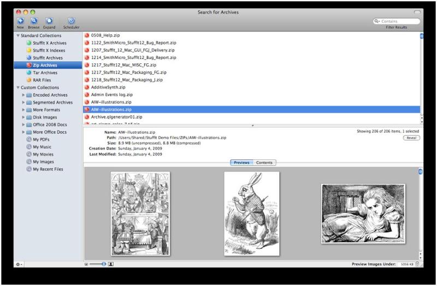Select StuffIt X Archives collection
This screenshot has width=437, height=286.
click(x=46, y=43)
